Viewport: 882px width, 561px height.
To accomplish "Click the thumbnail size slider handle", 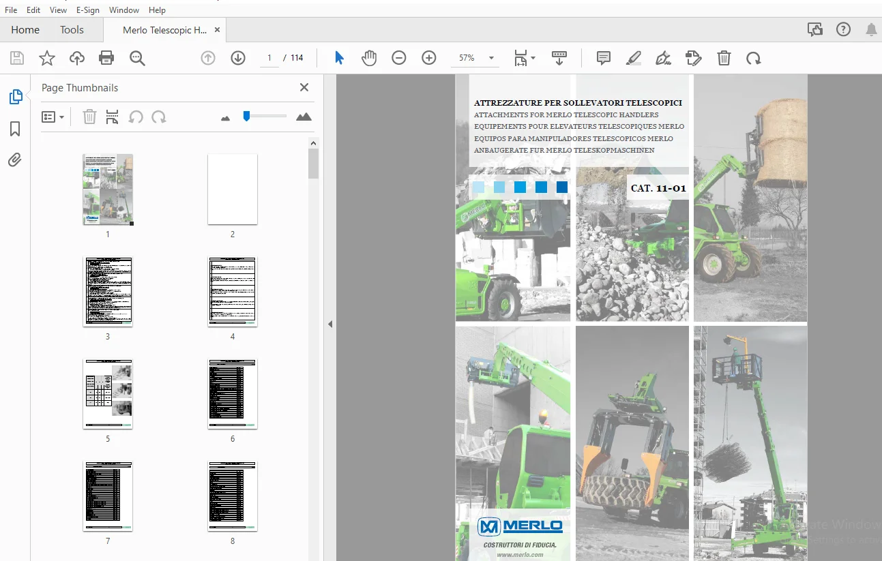I will click(x=246, y=117).
